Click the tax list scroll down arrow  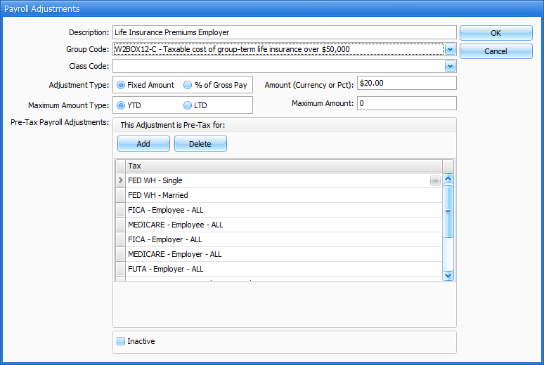pyautogui.click(x=448, y=276)
